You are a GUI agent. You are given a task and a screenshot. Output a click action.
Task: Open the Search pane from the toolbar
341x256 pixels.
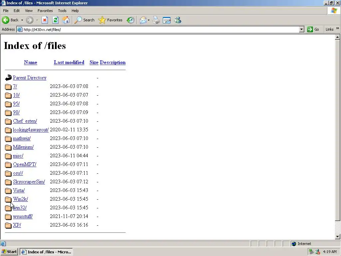point(84,20)
